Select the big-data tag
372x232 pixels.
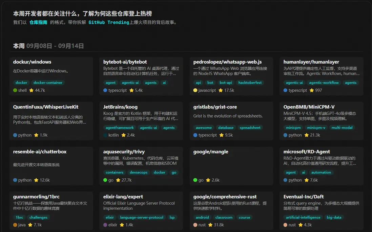pos(334,217)
